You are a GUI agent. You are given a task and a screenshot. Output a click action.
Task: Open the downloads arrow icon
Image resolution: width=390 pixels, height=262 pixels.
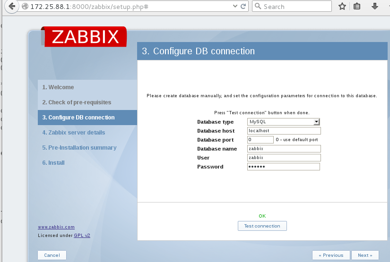coord(374,6)
